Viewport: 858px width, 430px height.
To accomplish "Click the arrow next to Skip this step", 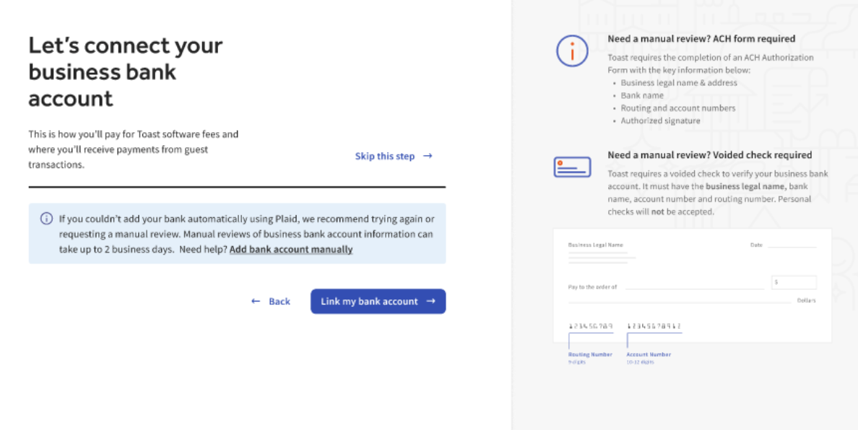I will 427,156.
